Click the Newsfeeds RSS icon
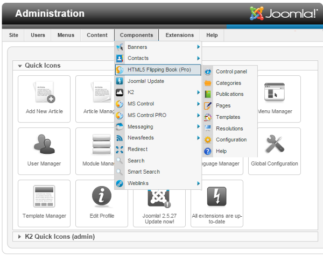This screenshot has height=256, width=323. pos(120,138)
